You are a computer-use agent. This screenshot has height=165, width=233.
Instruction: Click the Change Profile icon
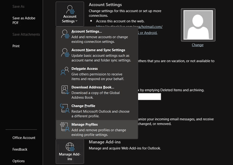[x=65, y=108]
